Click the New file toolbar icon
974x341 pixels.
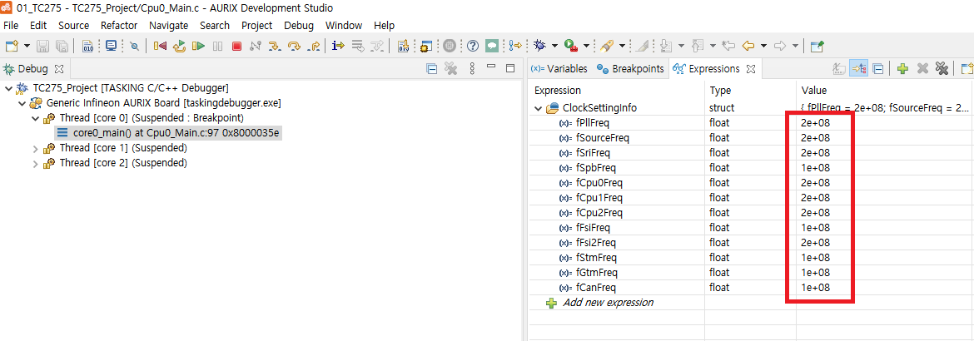(x=12, y=46)
